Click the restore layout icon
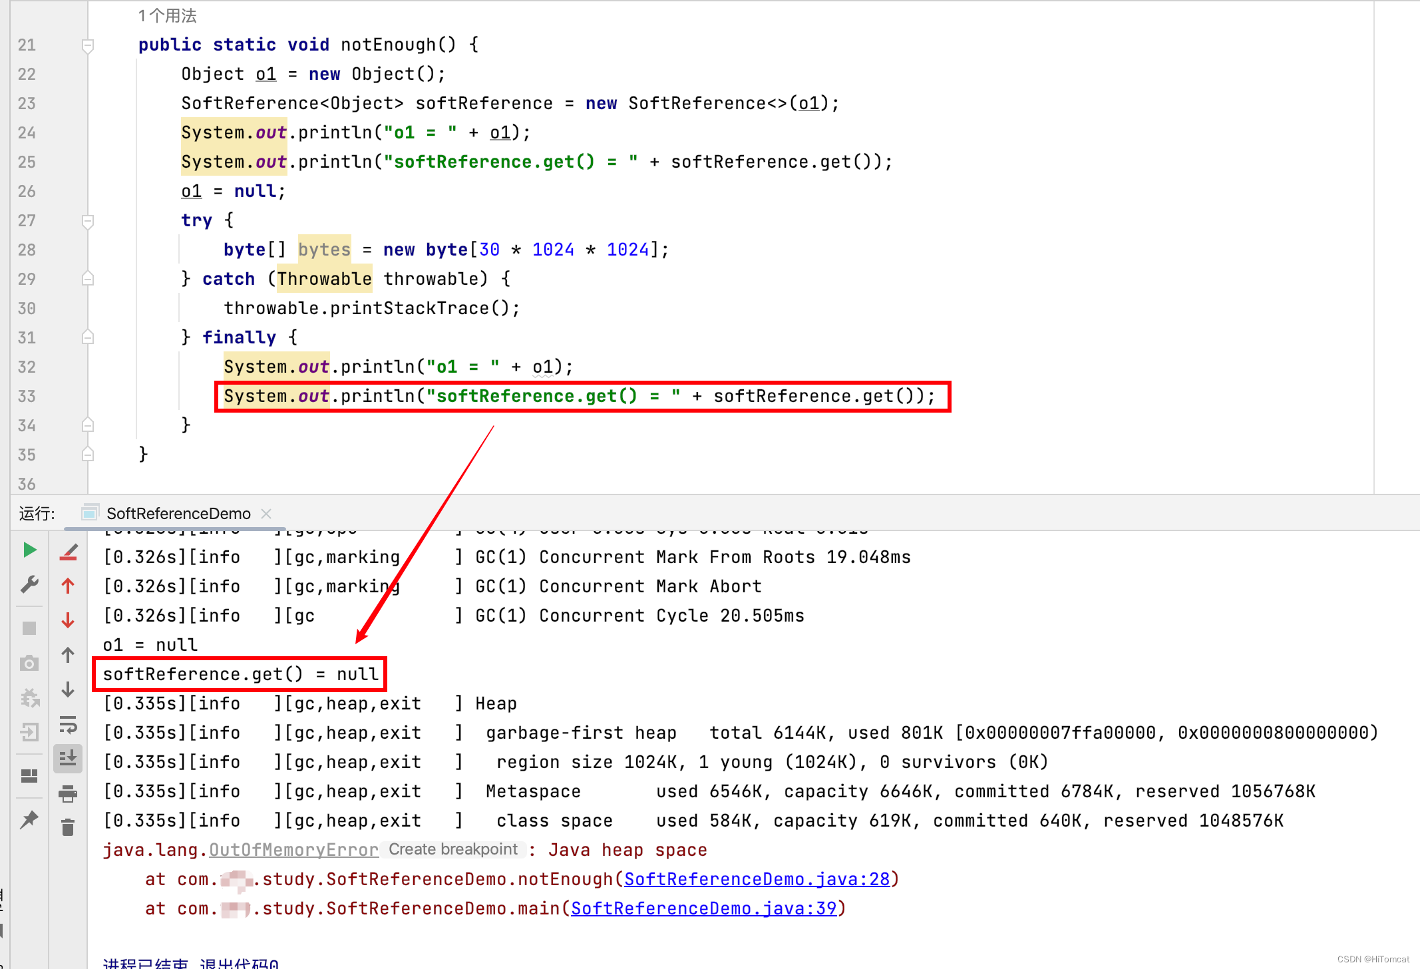 [x=29, y=775]
